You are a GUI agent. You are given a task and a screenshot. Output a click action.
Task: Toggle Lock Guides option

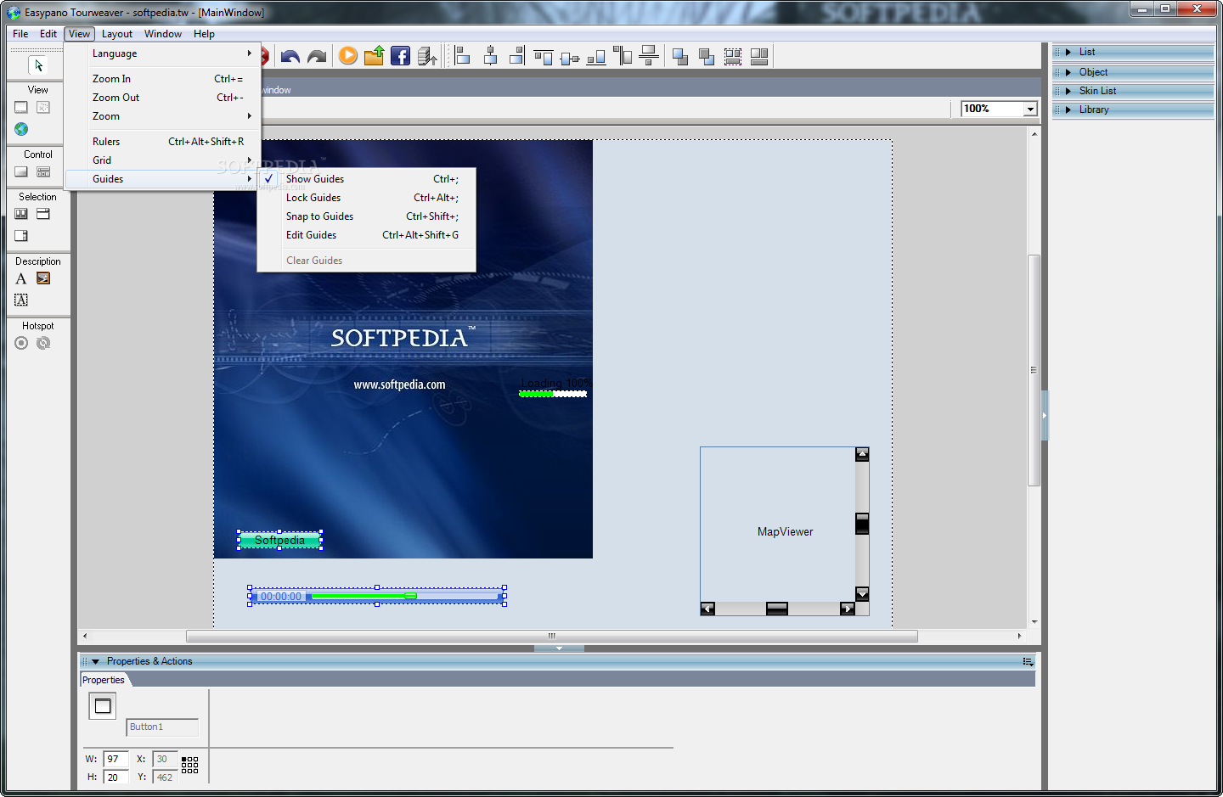pos(366,198)
